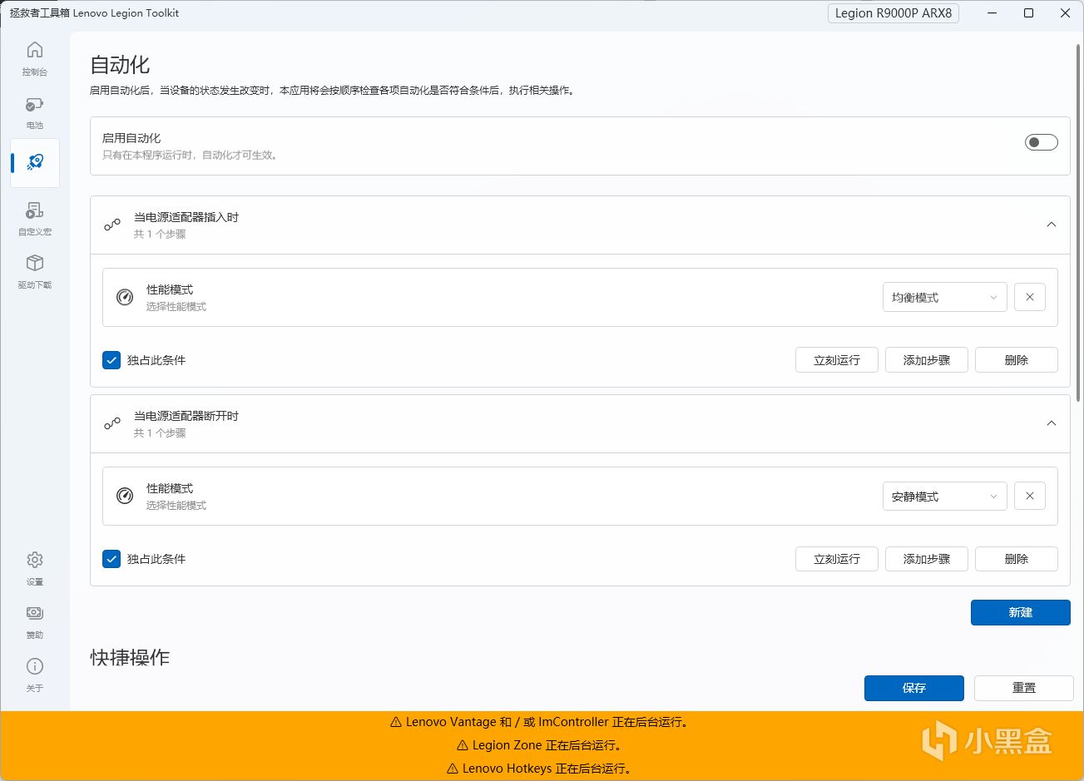Screen dimensions: 1084x781
Task: Click the 当电源适配器断开时 rule title
Action: (x=186, y=416)
